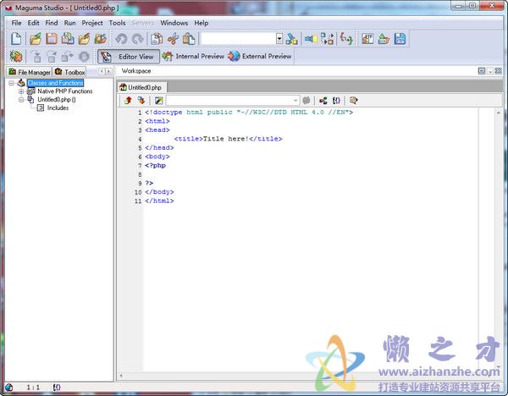Switch to Internal Preview mode
This screenshot has width=508, height=396.
(x=193, y=57)
